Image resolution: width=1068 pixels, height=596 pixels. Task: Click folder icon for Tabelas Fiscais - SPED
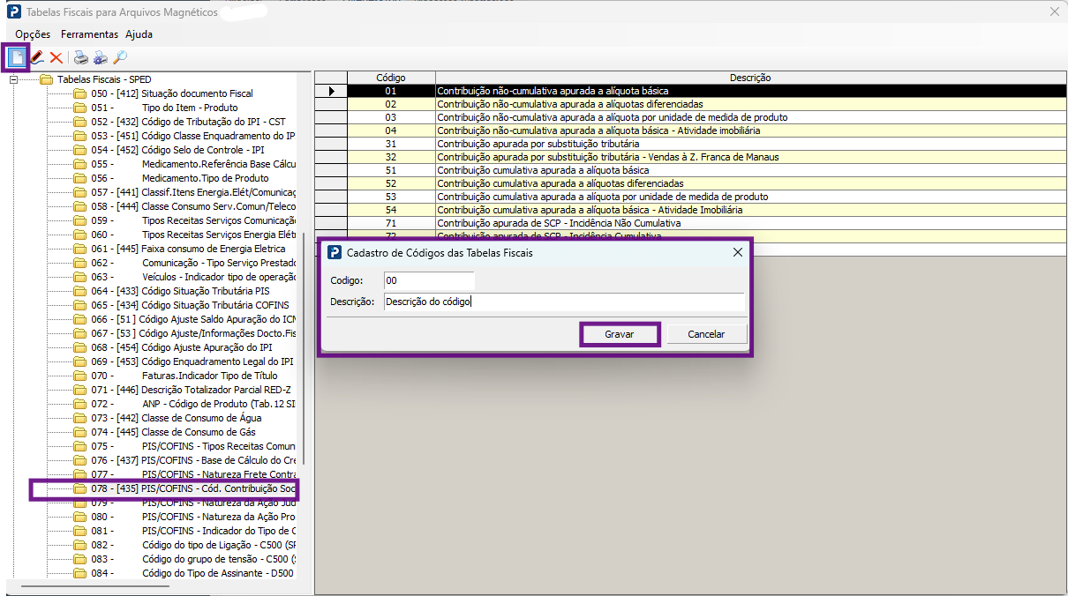(47, 79)
